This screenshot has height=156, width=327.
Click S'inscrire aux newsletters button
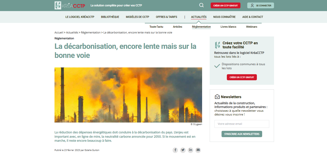tap(242, 134)
